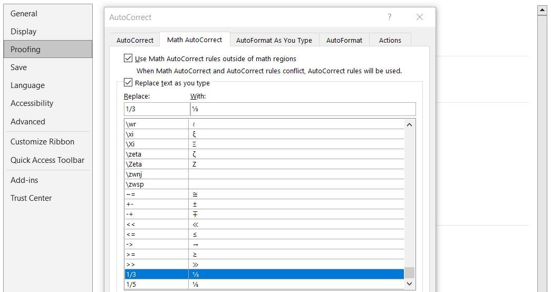Select the >= list row

tap(264, 255)
